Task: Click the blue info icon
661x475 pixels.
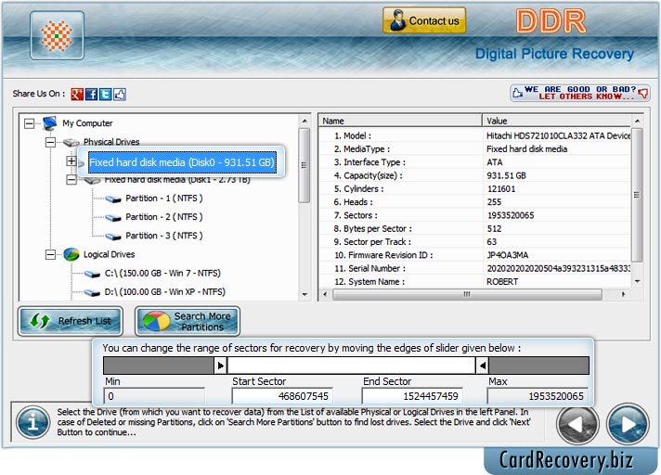Action: (32, 422)
